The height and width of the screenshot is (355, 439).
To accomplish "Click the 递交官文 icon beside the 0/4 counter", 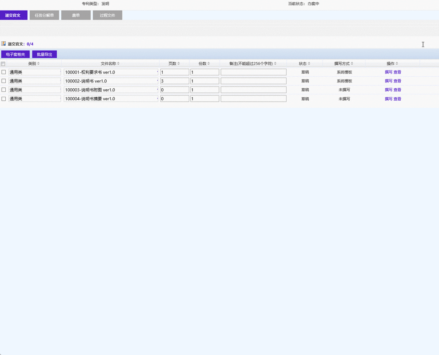I will (4, 44).
